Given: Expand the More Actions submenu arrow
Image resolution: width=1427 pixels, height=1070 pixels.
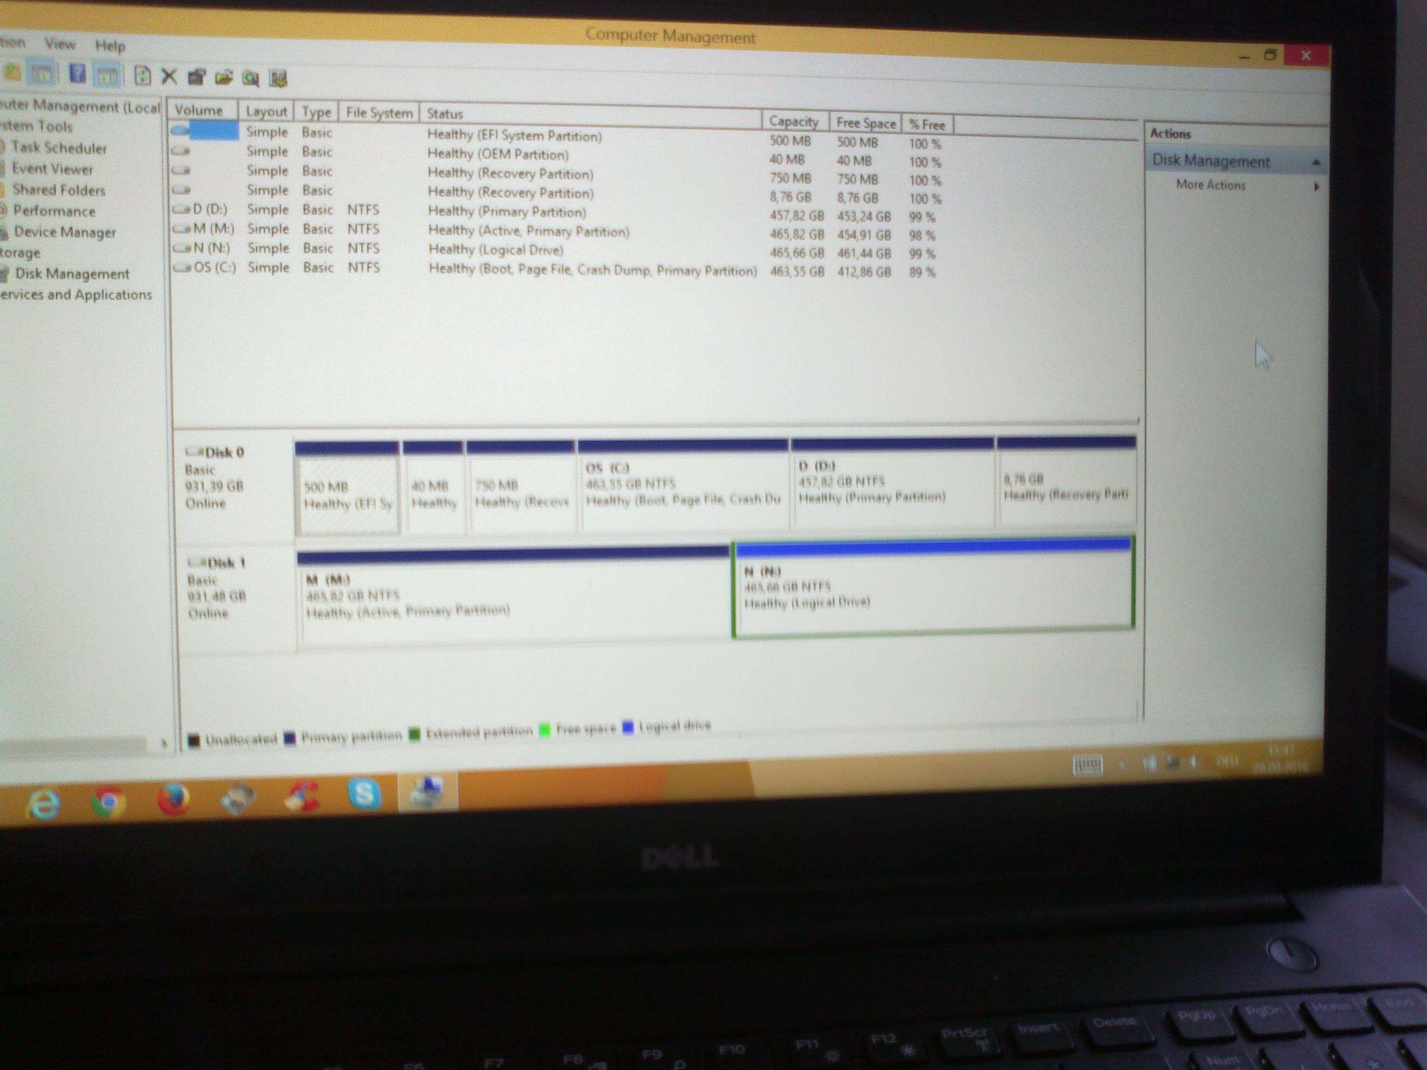Looking at the screenshot, I should tap(1316, 187).
